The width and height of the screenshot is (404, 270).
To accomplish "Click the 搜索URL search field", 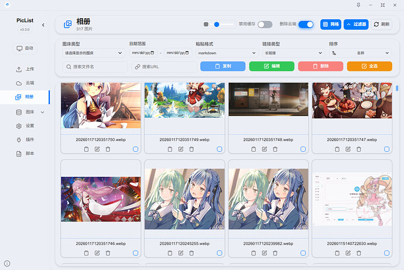I will [x=164, y=67].
